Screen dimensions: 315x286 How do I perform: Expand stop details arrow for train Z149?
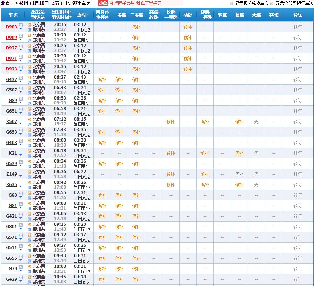(21, 176)
